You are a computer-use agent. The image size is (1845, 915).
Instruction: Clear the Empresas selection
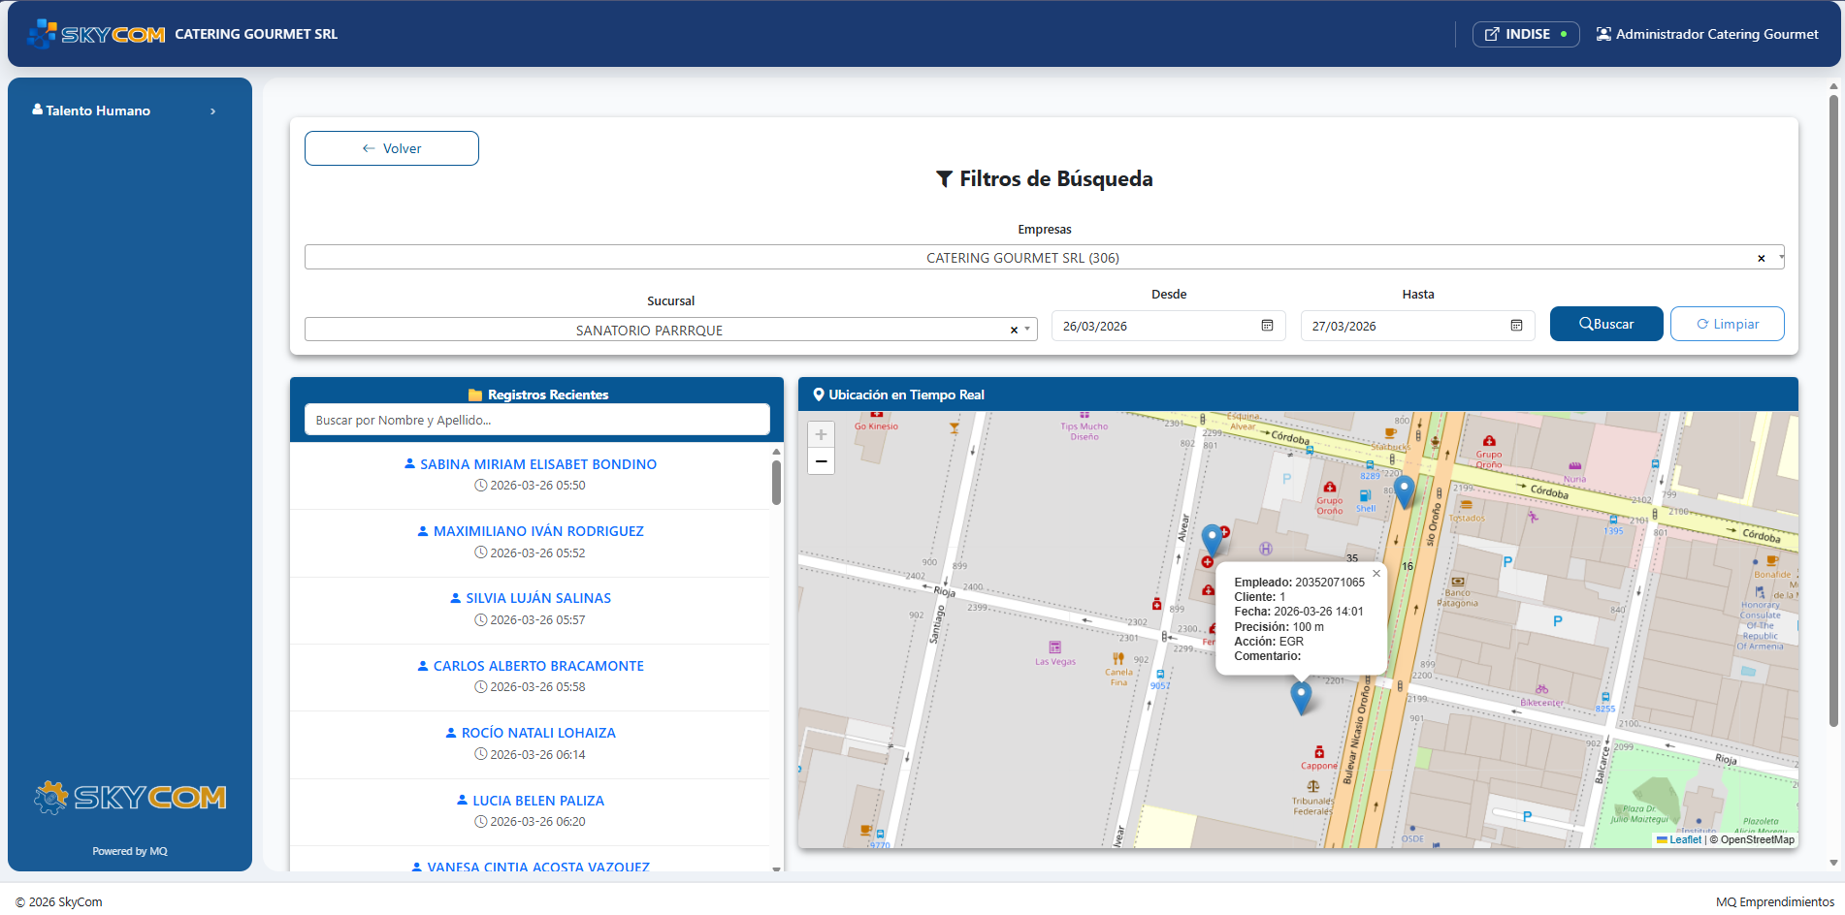(1761, 258)
